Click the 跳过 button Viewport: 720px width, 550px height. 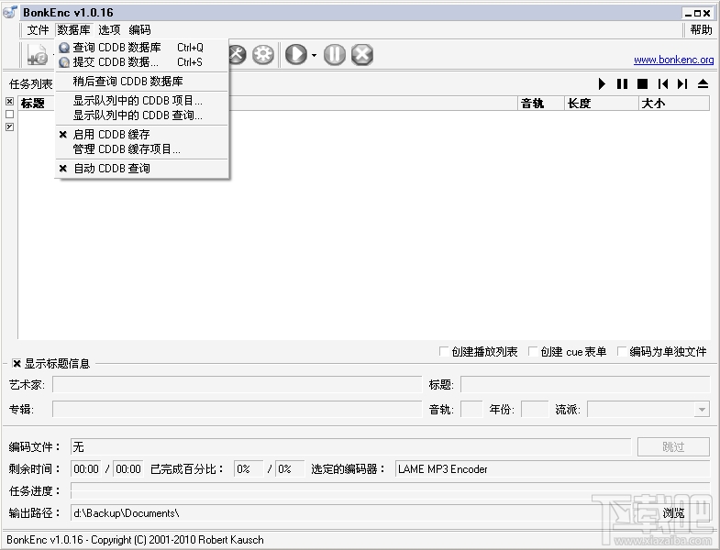click(x=673, y=446)
